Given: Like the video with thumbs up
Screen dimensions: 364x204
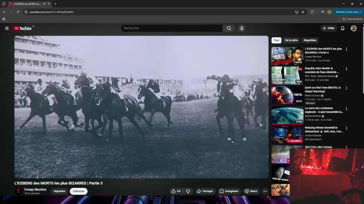Looking at the screenshot, I should coord(176,191).
